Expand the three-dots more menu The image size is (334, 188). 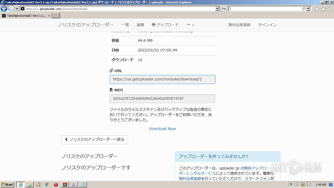coord(190,25)
